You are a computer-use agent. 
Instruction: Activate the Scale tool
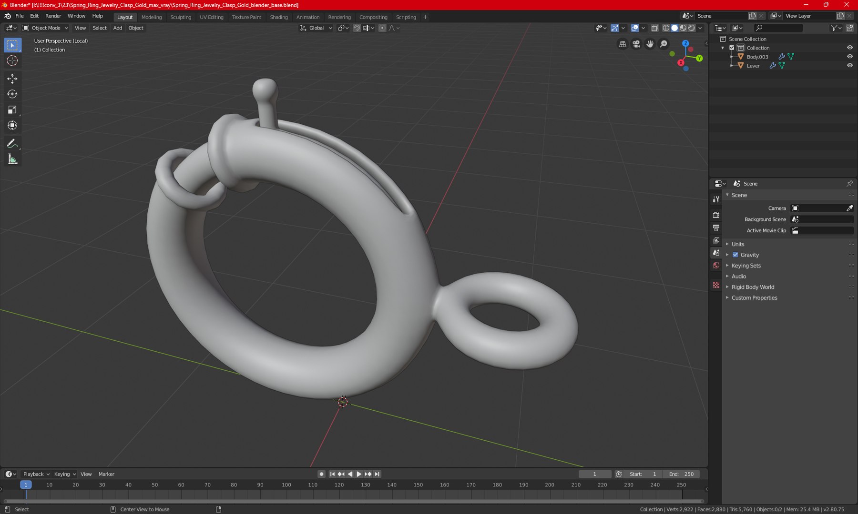click(12, 110)
